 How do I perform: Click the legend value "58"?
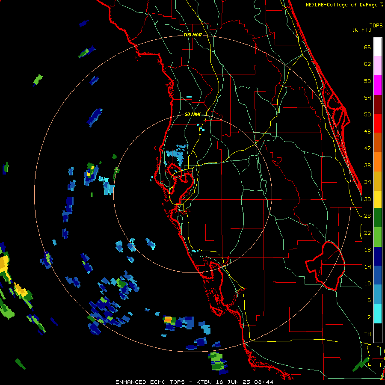[367, 81]
